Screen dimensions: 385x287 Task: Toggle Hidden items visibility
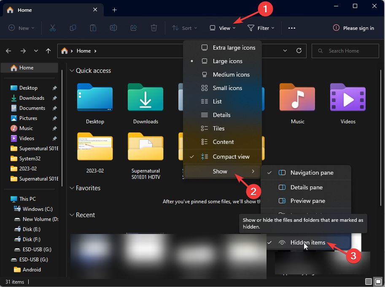tap(307, 242)
